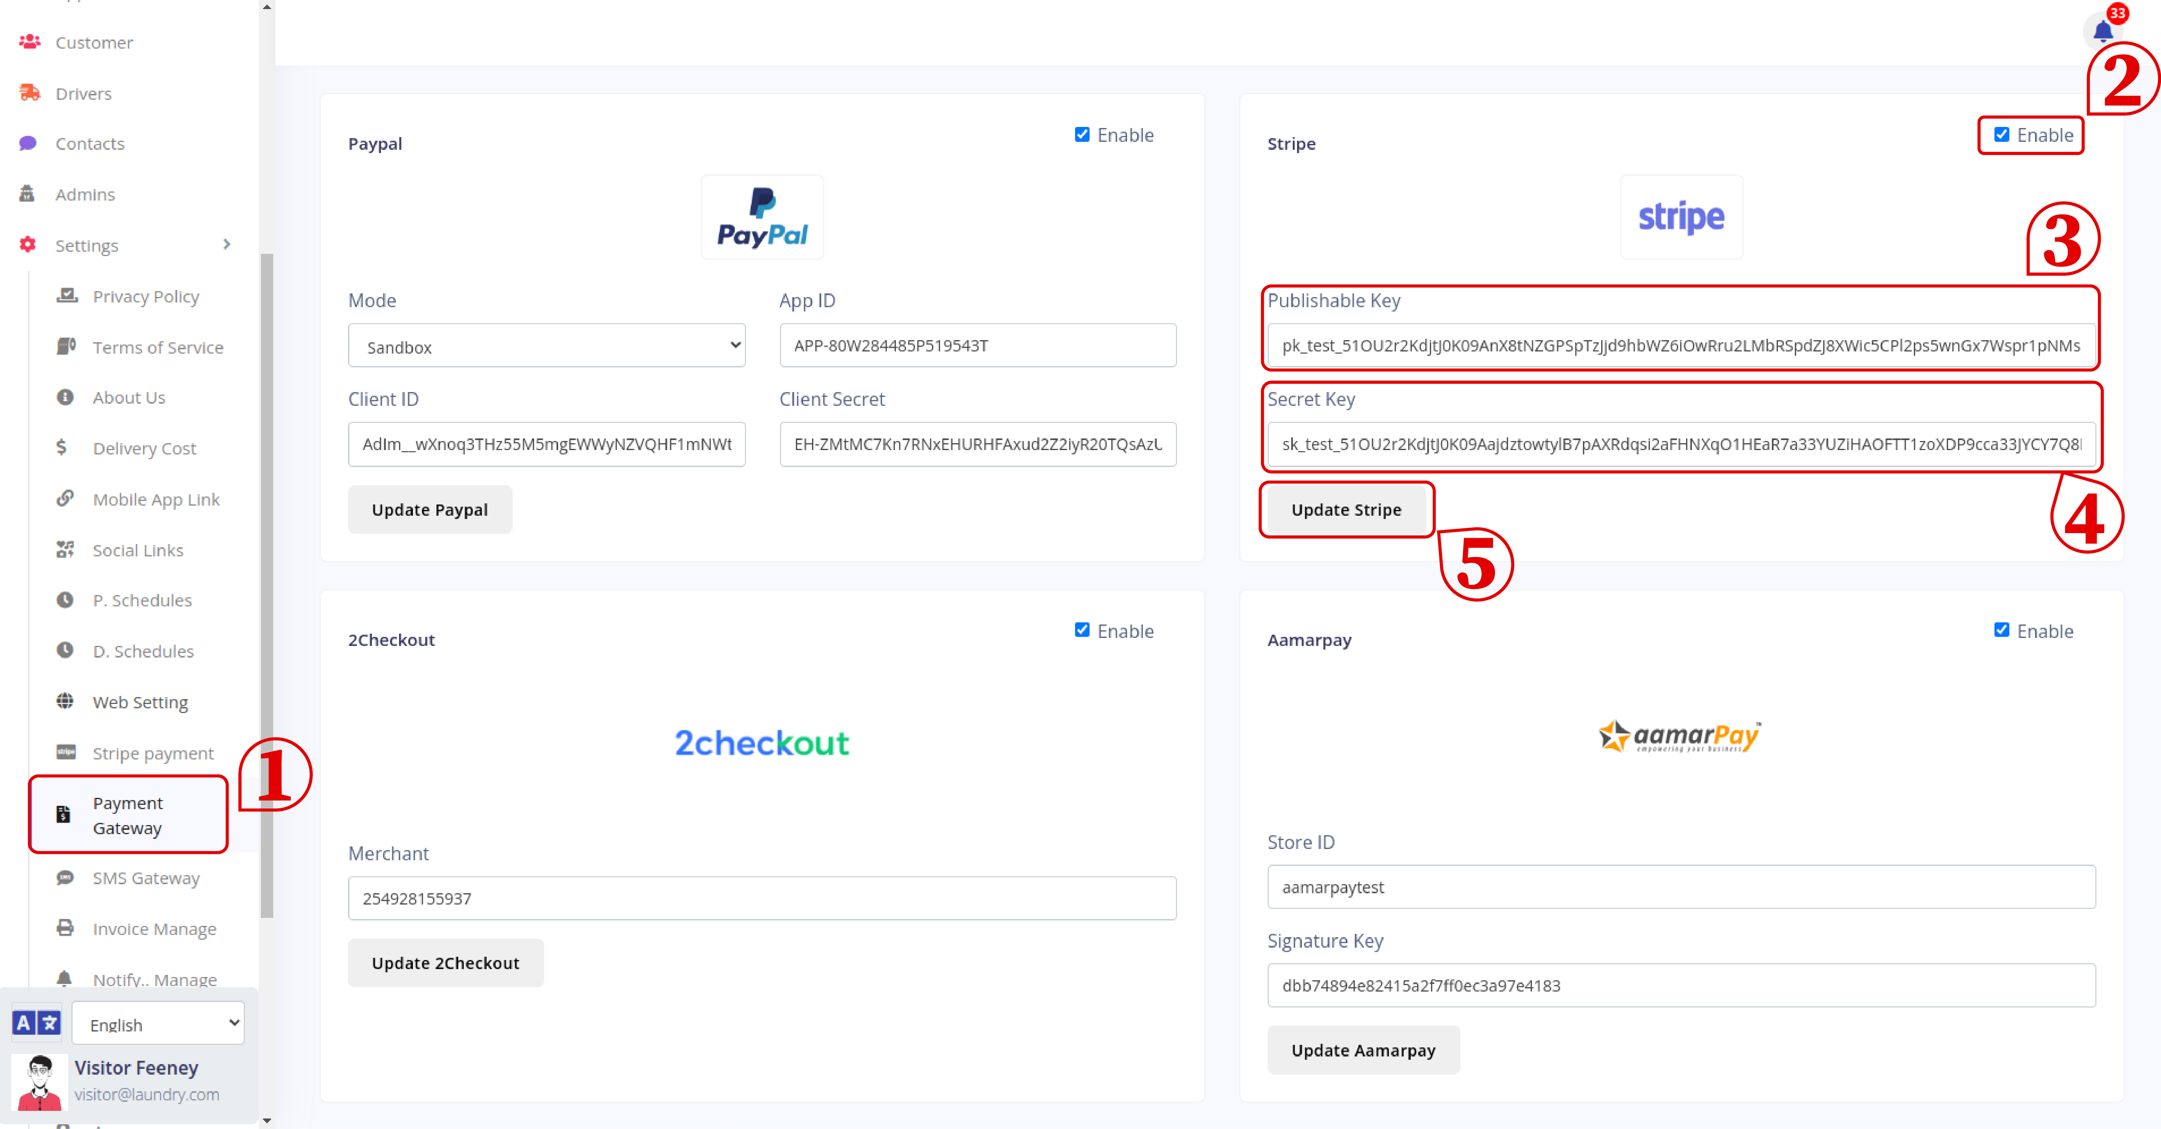Click the Invoice Manage printer icon
Viewport: 2161px width, 1129px height.
[x=65, y=928]
